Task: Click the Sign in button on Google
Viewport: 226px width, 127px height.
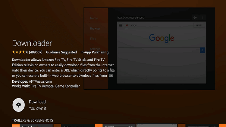Action: click(x=199, y=25)
